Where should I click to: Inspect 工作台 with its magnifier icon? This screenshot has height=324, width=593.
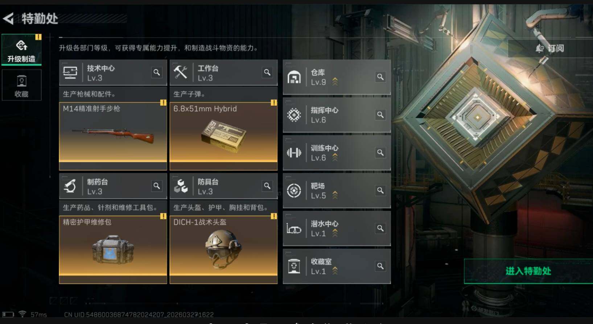[x=267, y=72]
